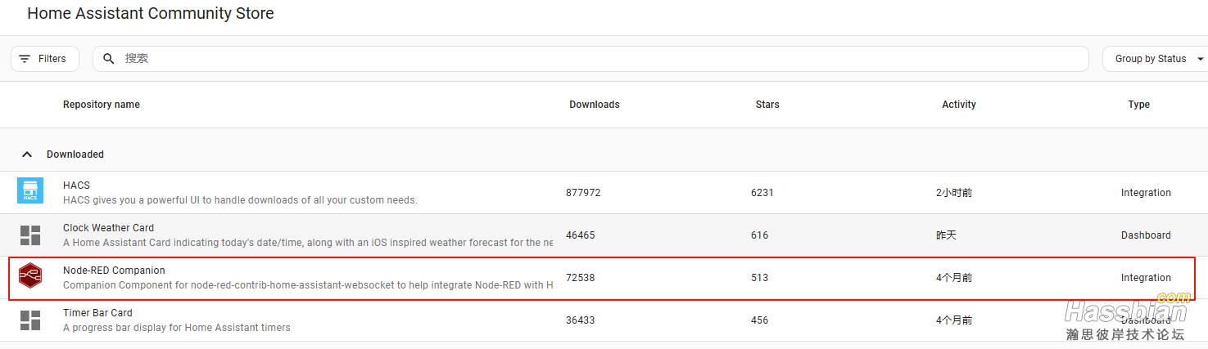The width and height of the screenshot is (1208, 349).
Task: Open the HACS repository row name
Action: (76, 186)
